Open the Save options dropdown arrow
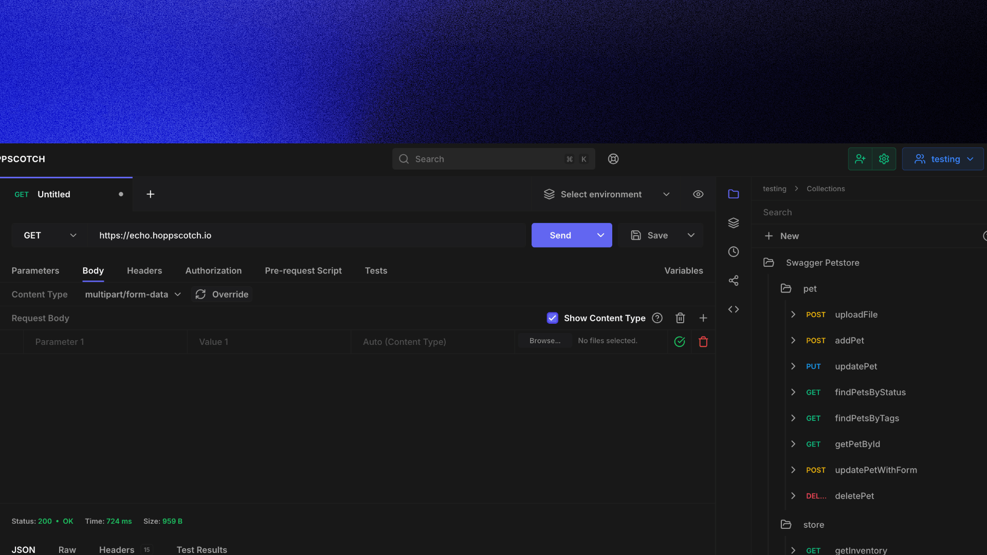 [691, 235]
